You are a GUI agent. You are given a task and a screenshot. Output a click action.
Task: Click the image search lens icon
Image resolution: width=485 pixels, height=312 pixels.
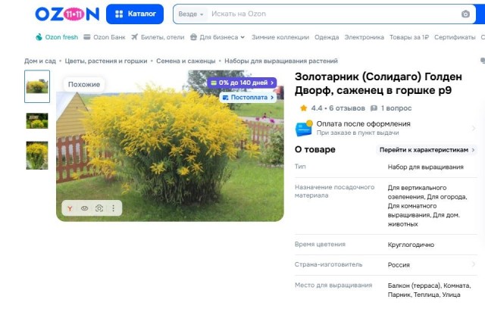pos(99,208)
